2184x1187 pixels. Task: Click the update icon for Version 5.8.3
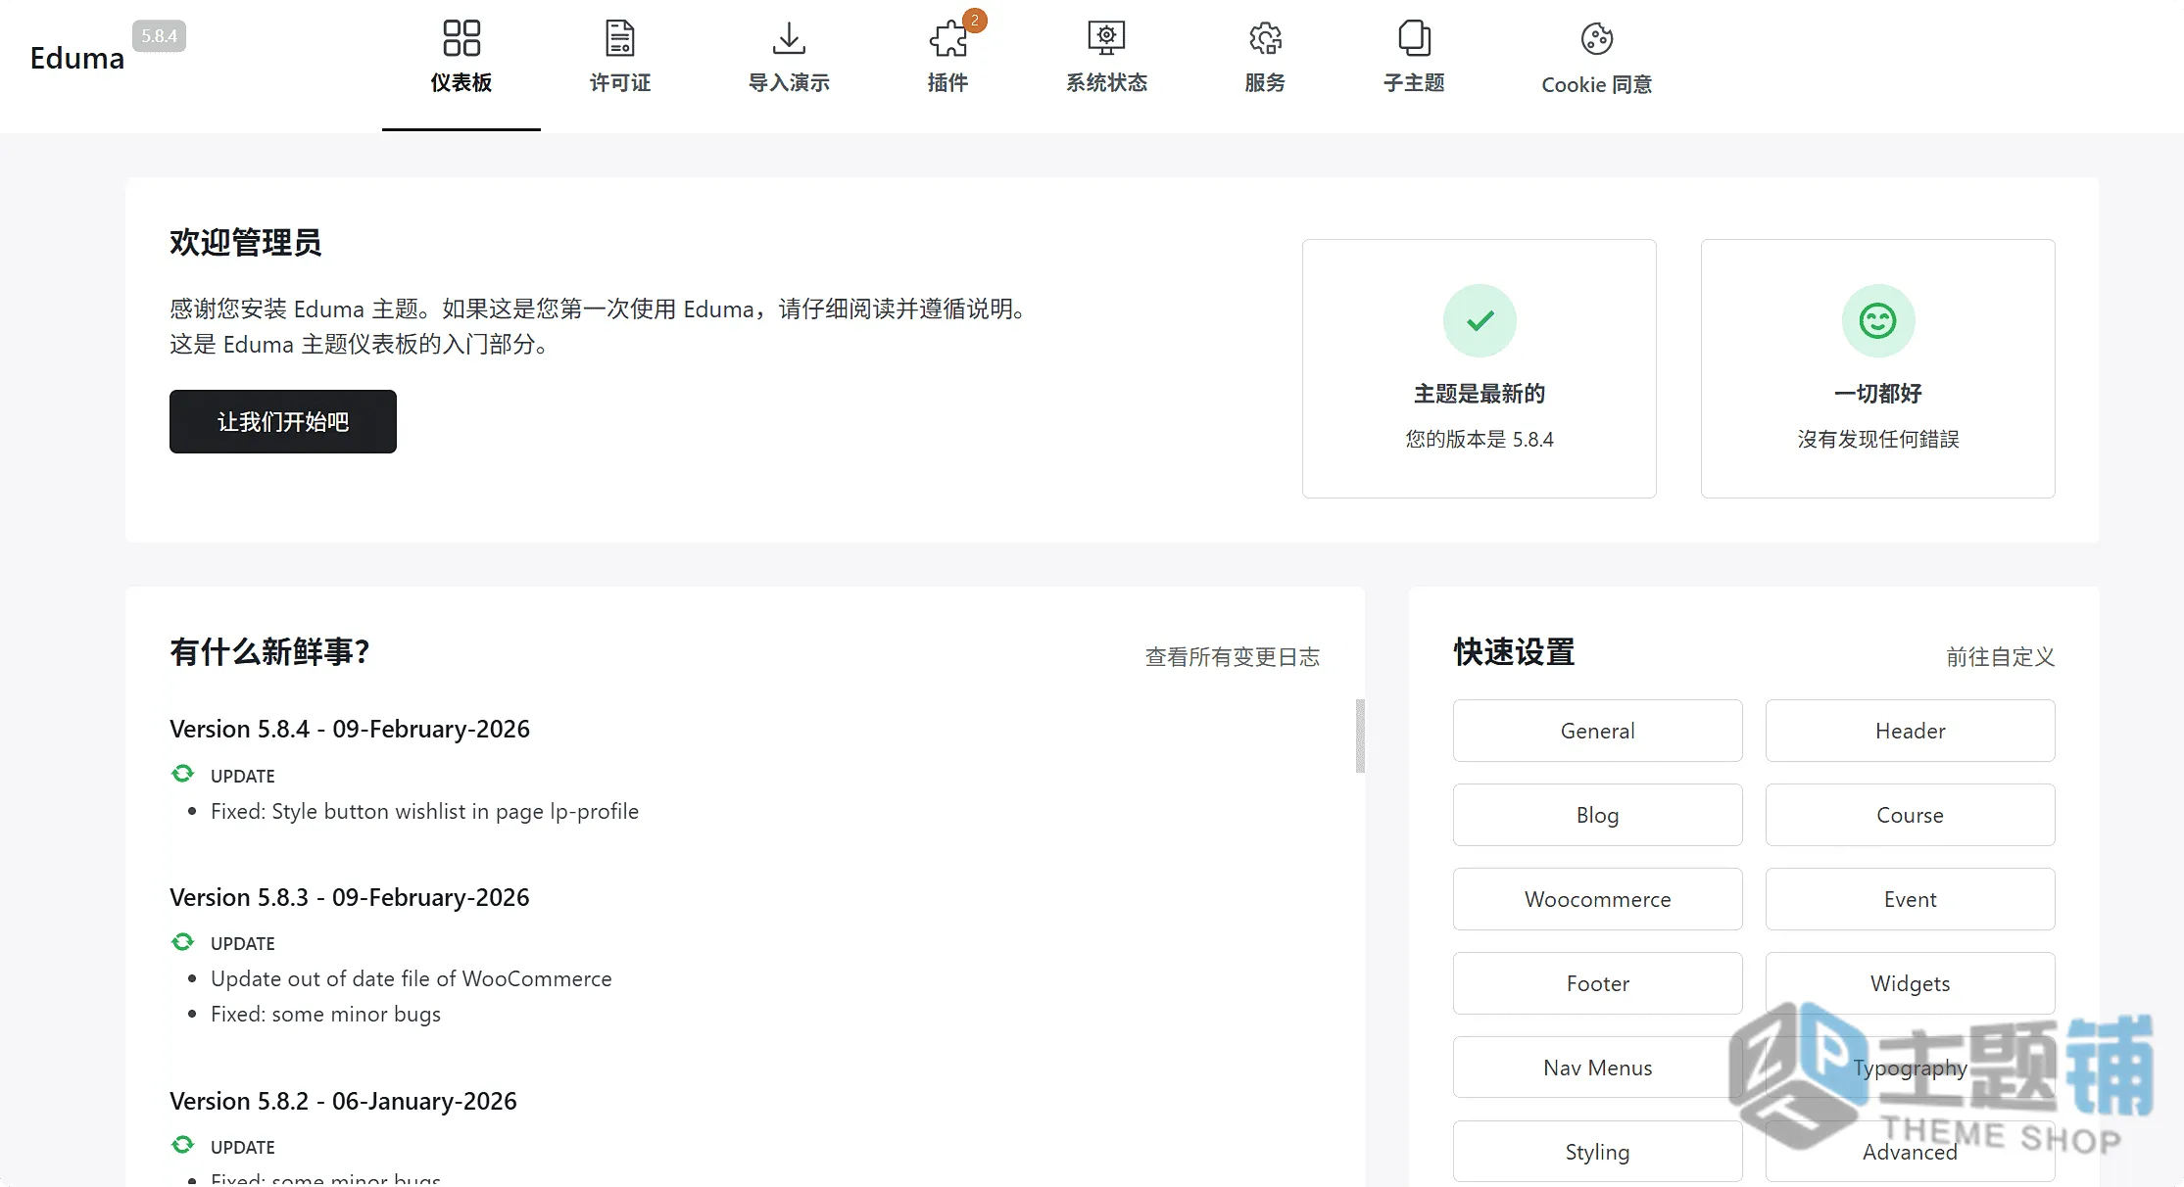coord(182,941)
